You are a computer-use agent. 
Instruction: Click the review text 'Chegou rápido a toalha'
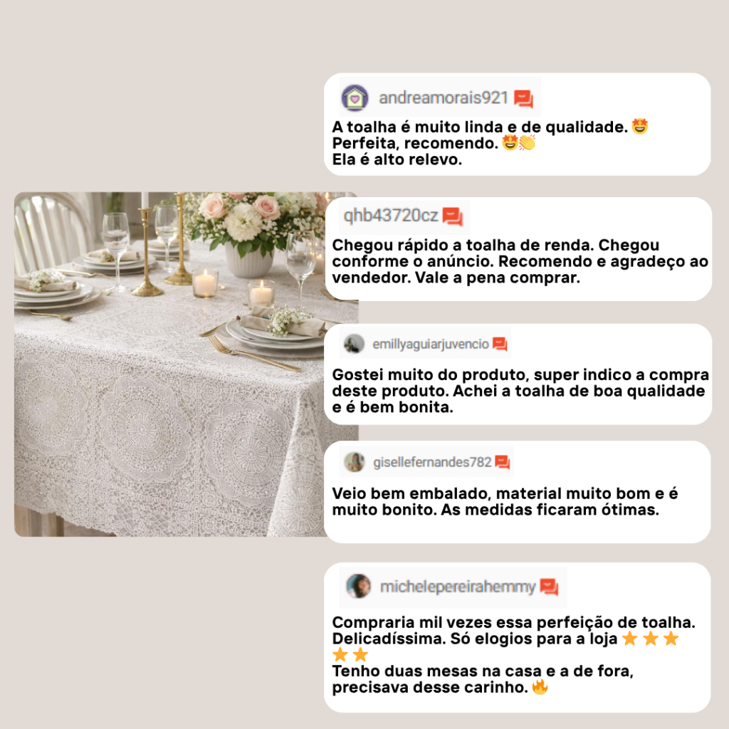coord(520,261)
